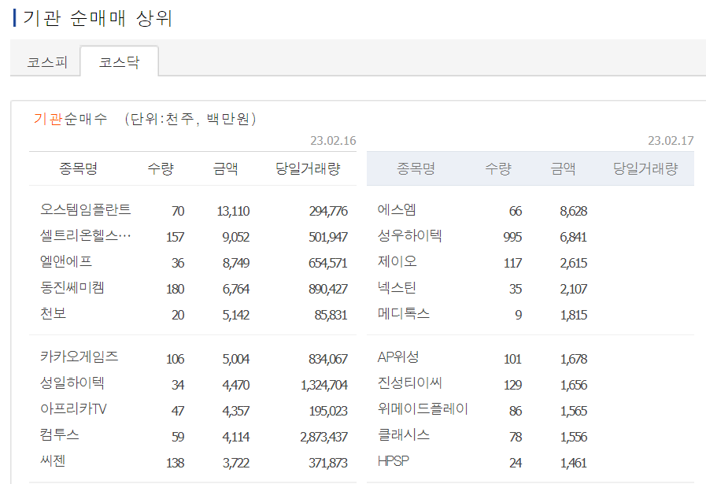Viewport: 706px width, 484px height.
Task: Click the volume value 294,776
Action: 328,211
